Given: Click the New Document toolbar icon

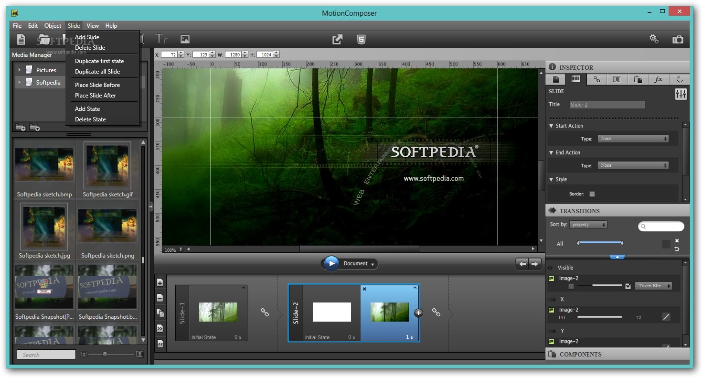Looking at the screenshot, I should coord(21,39).
